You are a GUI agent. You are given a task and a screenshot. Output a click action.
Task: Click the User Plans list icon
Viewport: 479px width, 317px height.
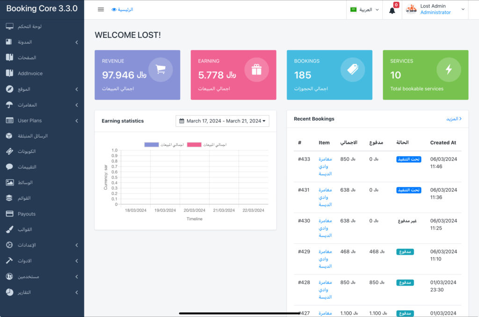point(9,120)
